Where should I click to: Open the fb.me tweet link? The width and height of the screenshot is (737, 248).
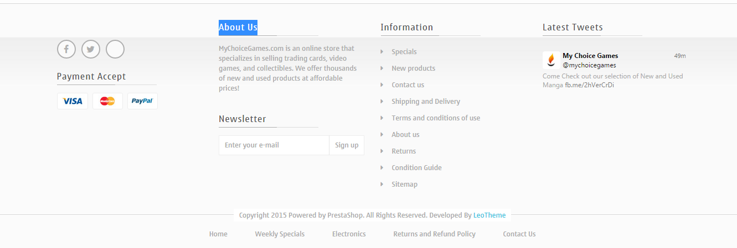tap(590, 85)
